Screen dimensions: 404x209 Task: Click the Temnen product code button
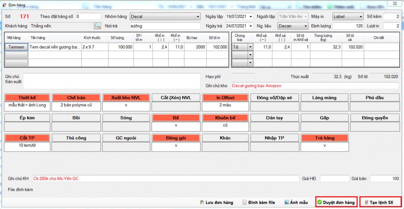pos(16,47)
